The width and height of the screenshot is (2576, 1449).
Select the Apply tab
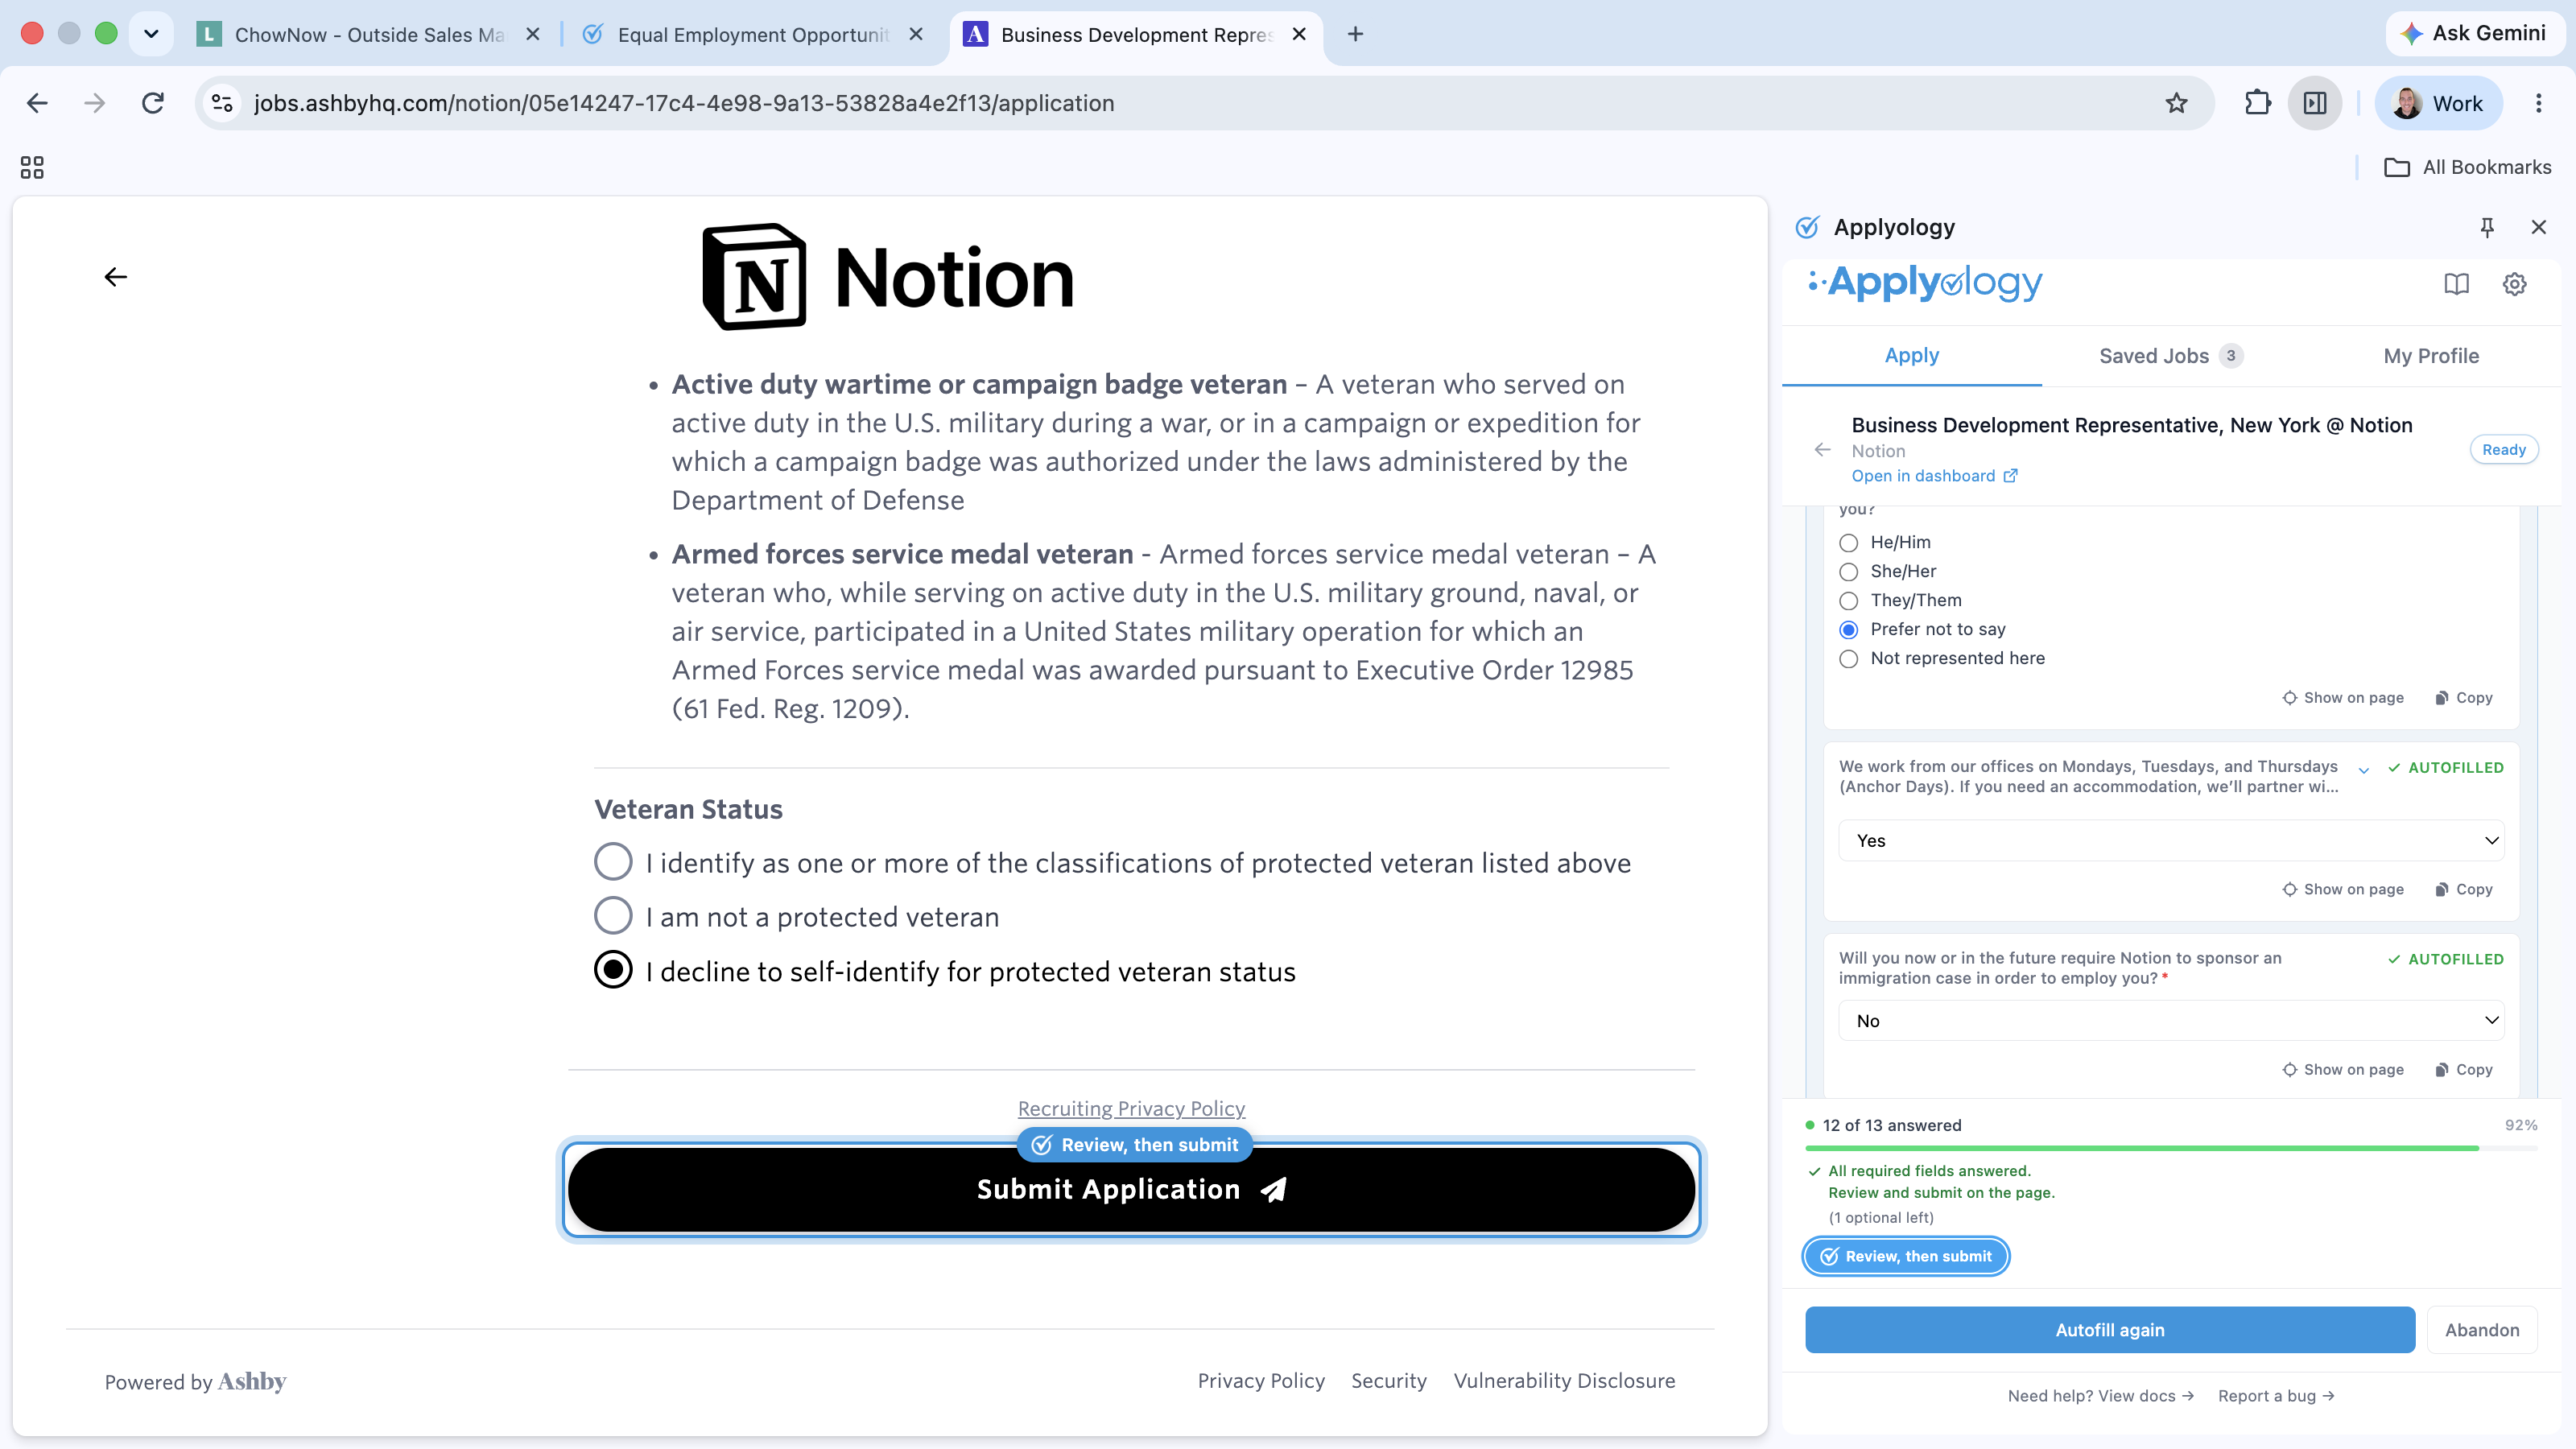click(x=1911, y=355)
